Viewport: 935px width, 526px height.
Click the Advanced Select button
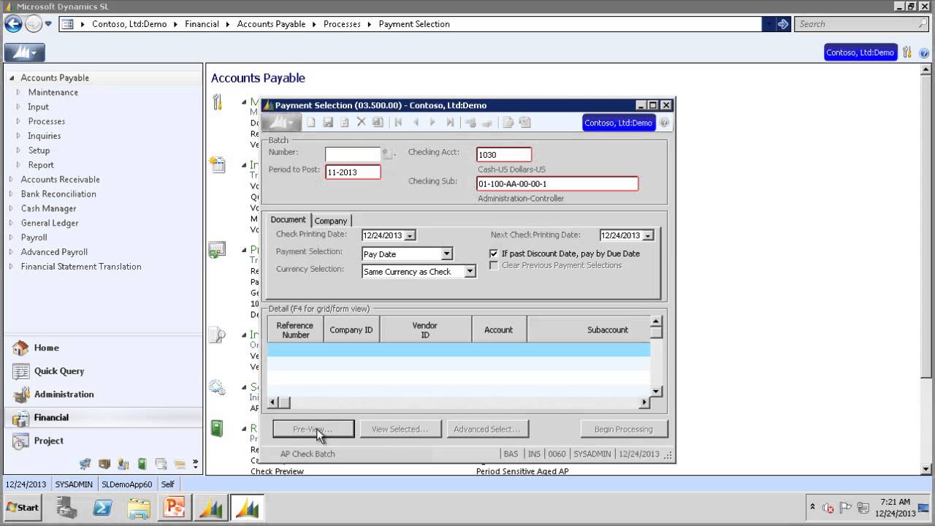[487, 429]
